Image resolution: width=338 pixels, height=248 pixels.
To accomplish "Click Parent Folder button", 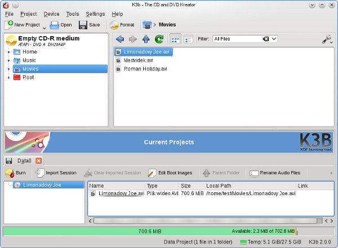I will coord(221,173).
